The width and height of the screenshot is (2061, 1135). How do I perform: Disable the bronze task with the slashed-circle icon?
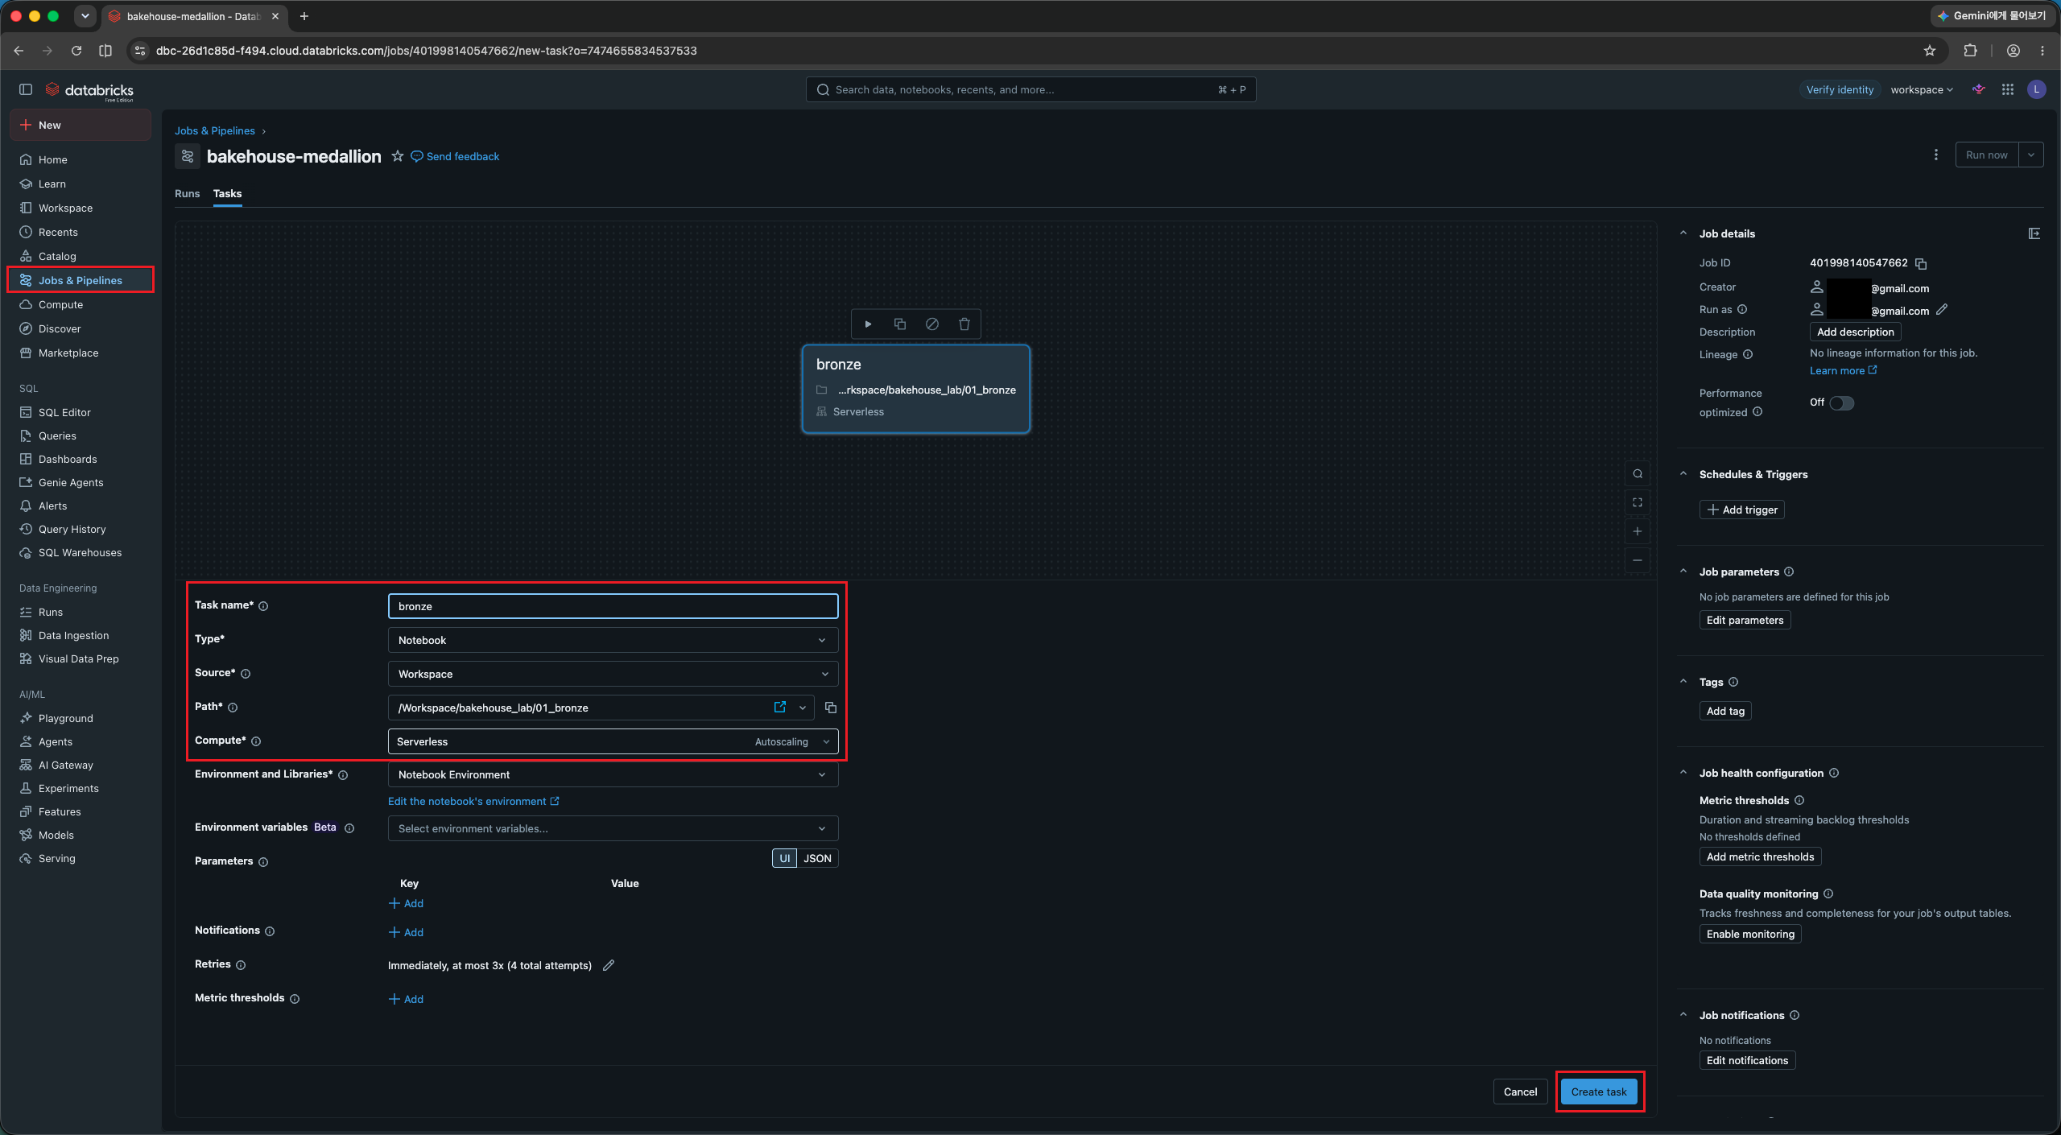tap(932, 324)
